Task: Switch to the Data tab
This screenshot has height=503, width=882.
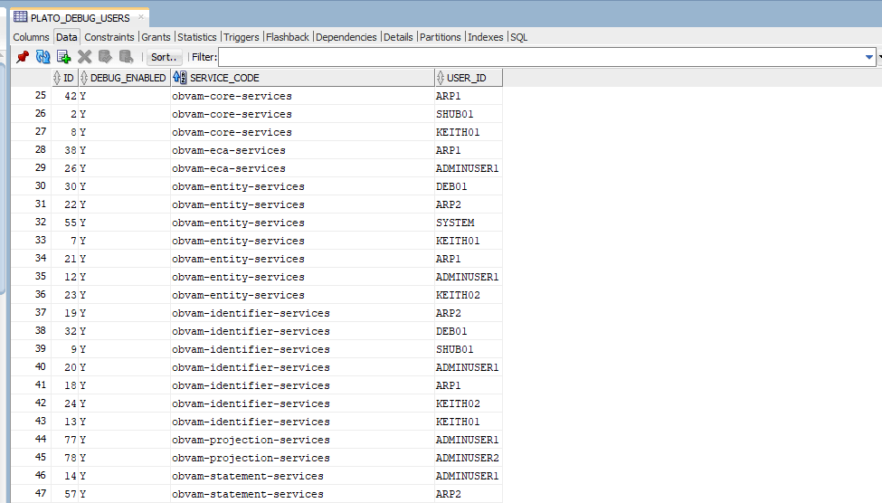Action: pos(66,37)
